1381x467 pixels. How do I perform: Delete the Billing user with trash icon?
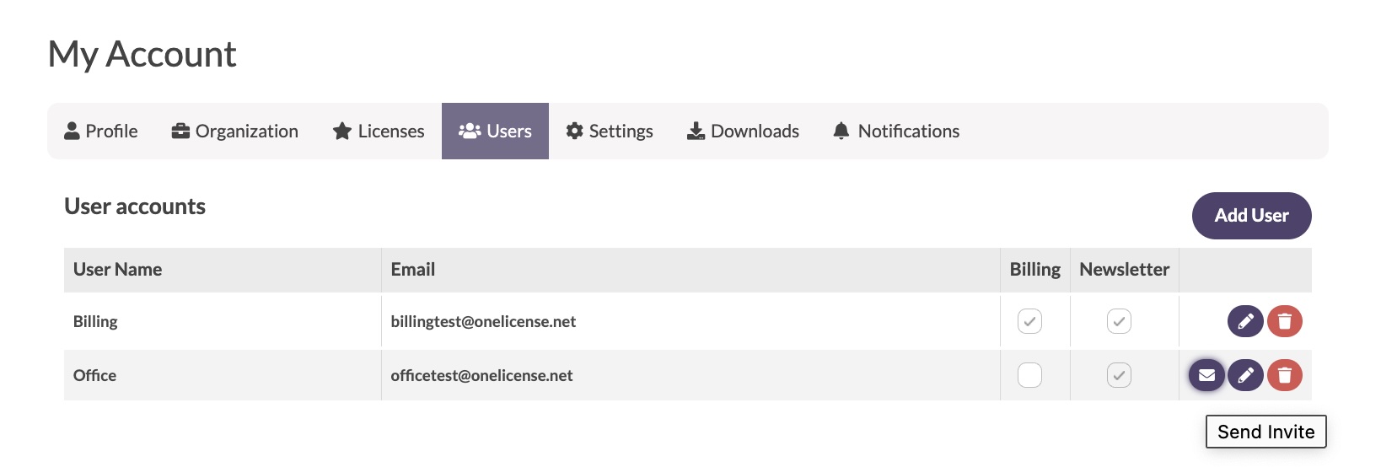click(x=1285, y=321)
